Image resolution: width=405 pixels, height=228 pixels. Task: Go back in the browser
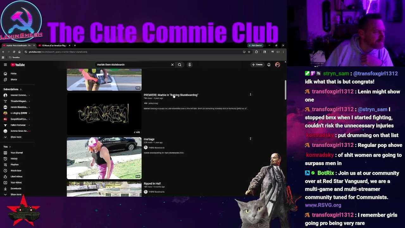pyautogui.click(x=3, y=52)
